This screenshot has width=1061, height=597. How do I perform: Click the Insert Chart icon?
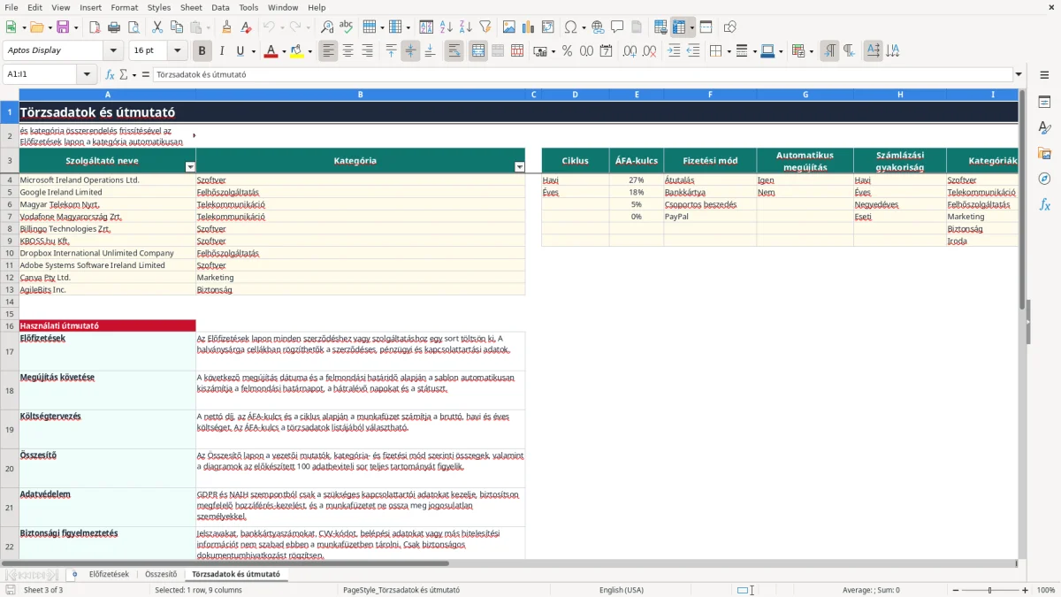(528, 27)
